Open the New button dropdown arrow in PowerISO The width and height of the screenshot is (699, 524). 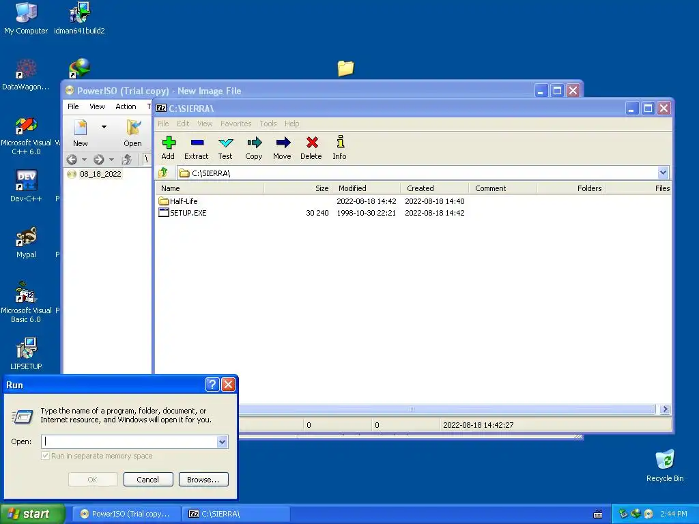click(104, 127)
